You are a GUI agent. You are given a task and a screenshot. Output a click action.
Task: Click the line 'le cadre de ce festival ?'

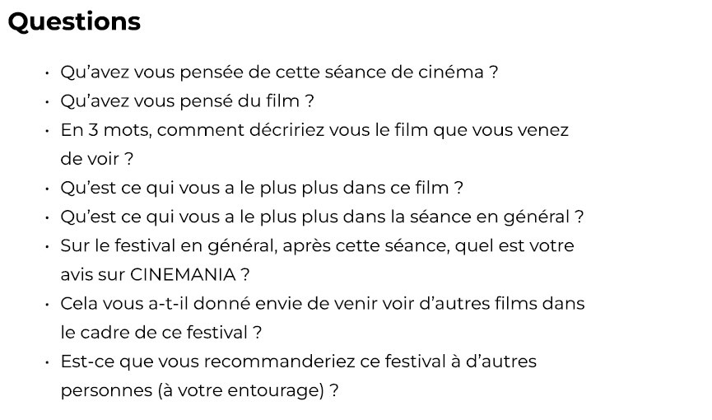161,333
